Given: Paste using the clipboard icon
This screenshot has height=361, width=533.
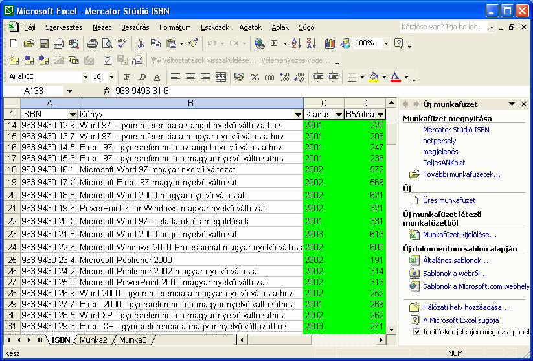Looking at the screenshot, I should [x=170, y=43].
